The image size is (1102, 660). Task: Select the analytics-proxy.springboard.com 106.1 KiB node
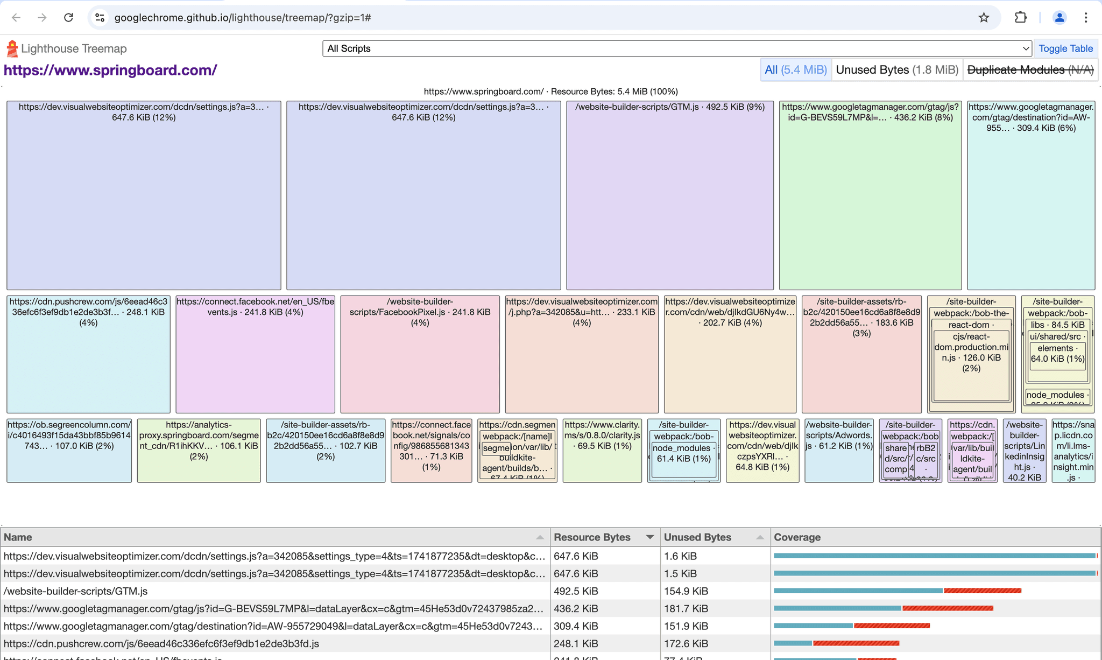(199, 451)
